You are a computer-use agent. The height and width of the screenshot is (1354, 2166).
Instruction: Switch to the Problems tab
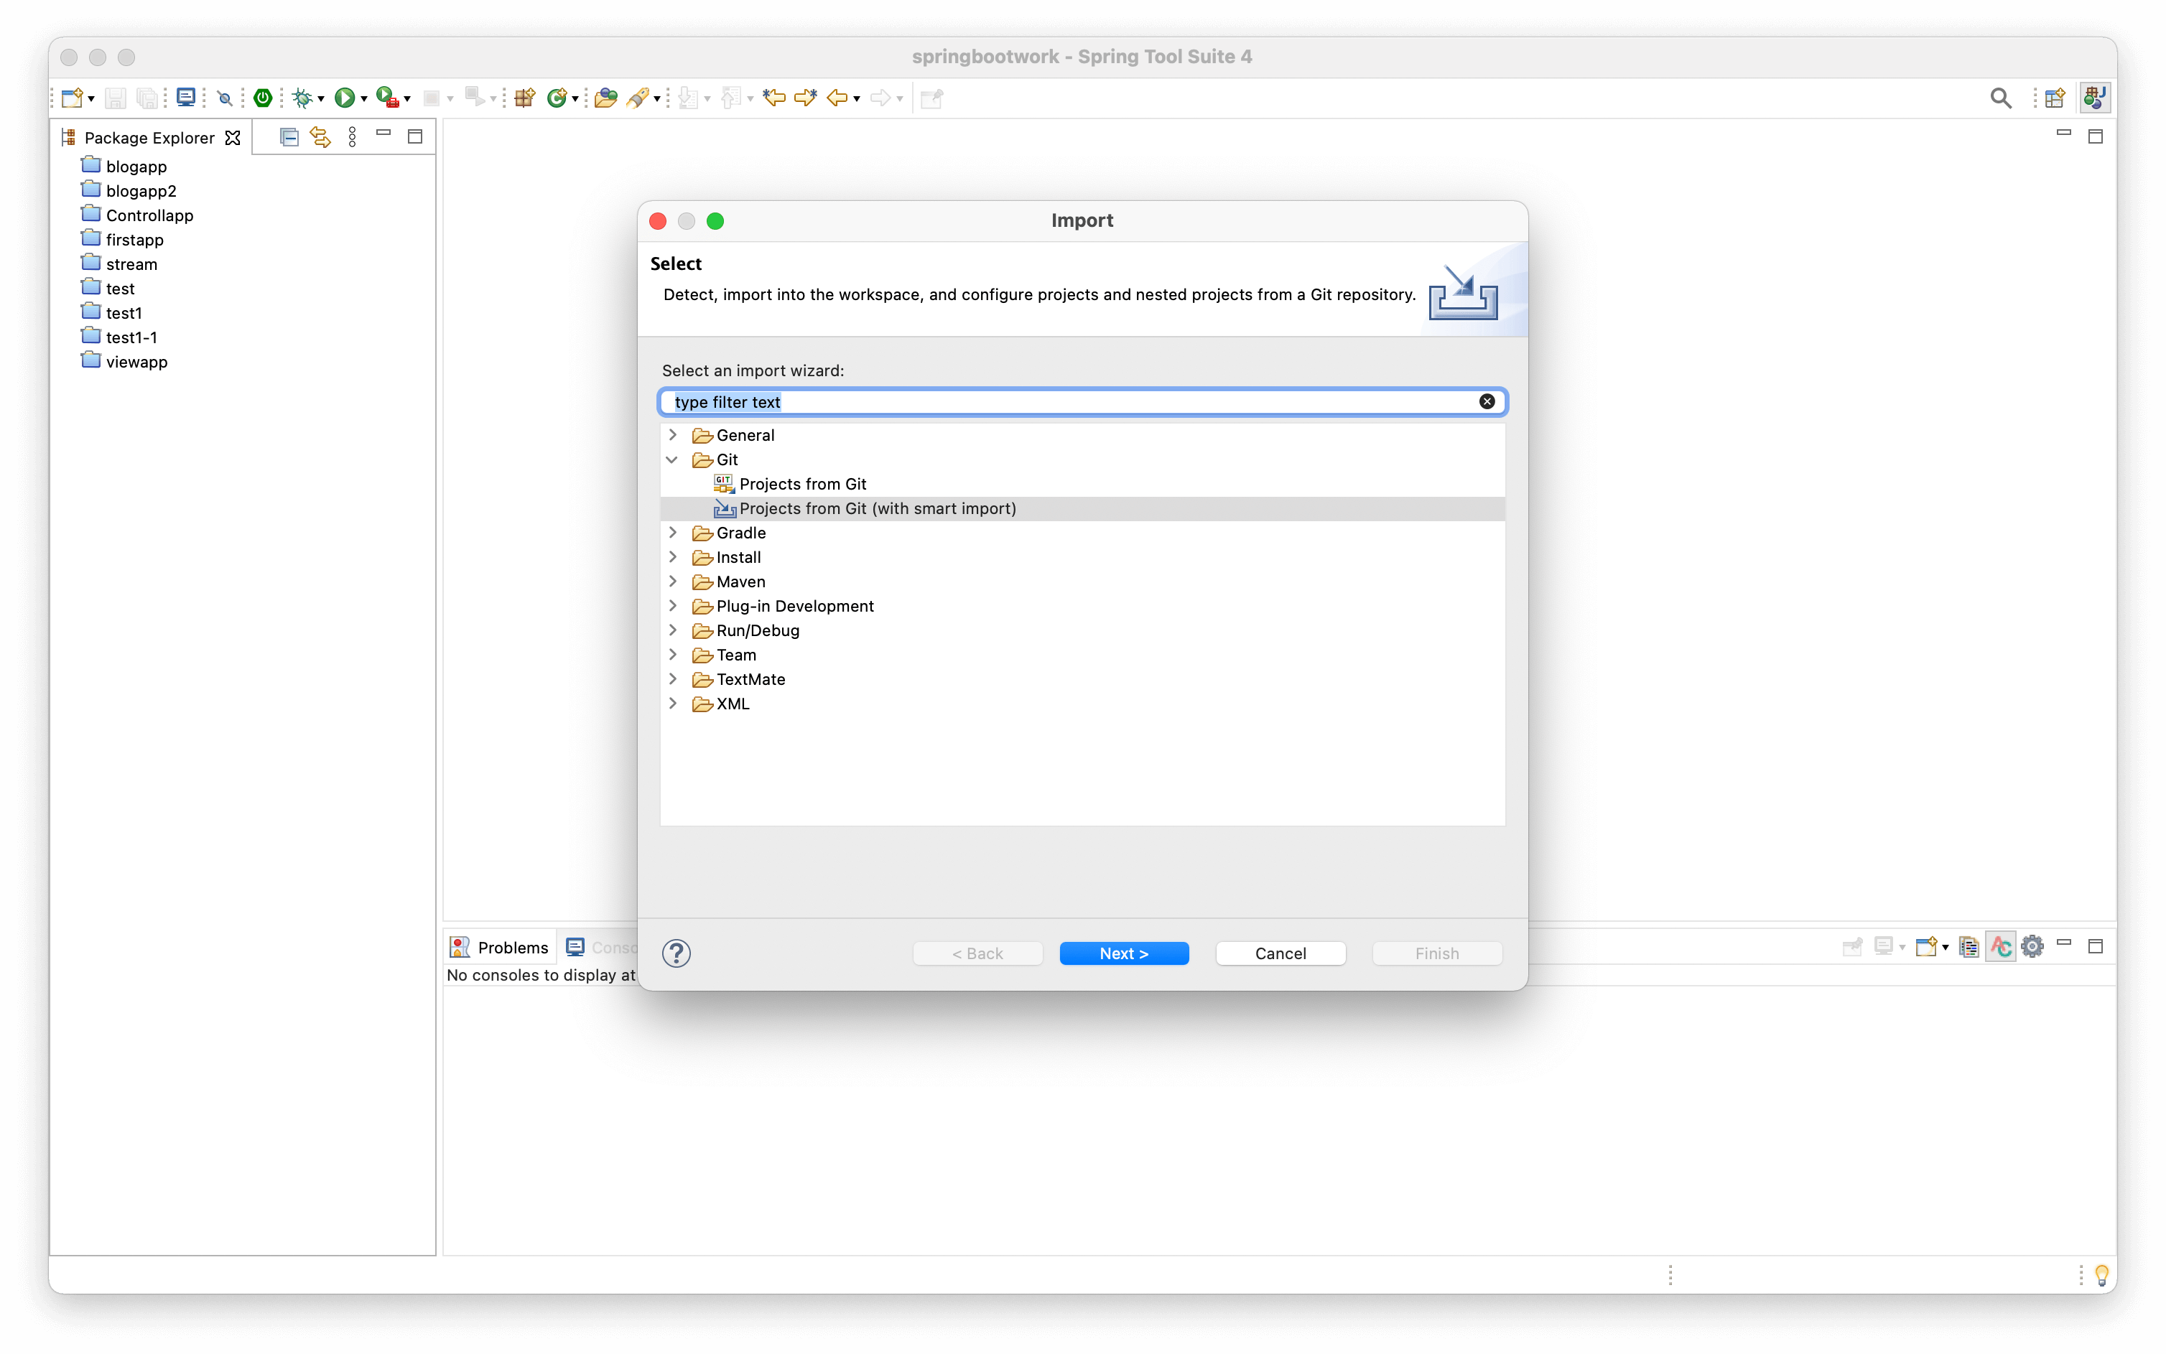pos(500,948)
